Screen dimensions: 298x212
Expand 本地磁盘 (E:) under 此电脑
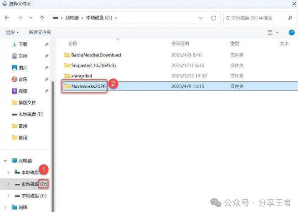click(x=8, y=196)
